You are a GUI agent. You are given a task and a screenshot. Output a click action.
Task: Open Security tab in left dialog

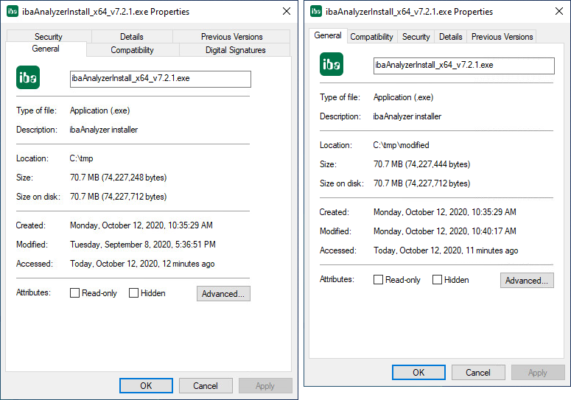point(49,37)
